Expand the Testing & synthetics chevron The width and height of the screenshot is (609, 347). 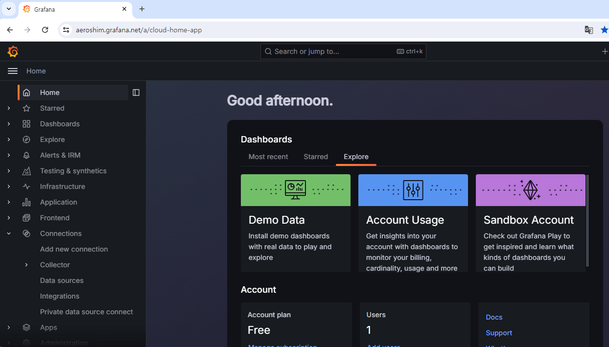(x=9, y=171)
